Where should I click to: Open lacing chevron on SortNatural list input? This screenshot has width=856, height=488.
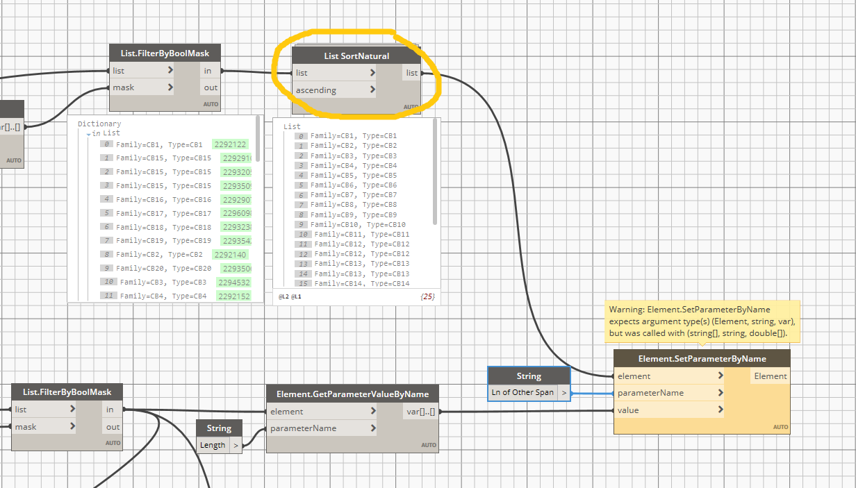372,73
